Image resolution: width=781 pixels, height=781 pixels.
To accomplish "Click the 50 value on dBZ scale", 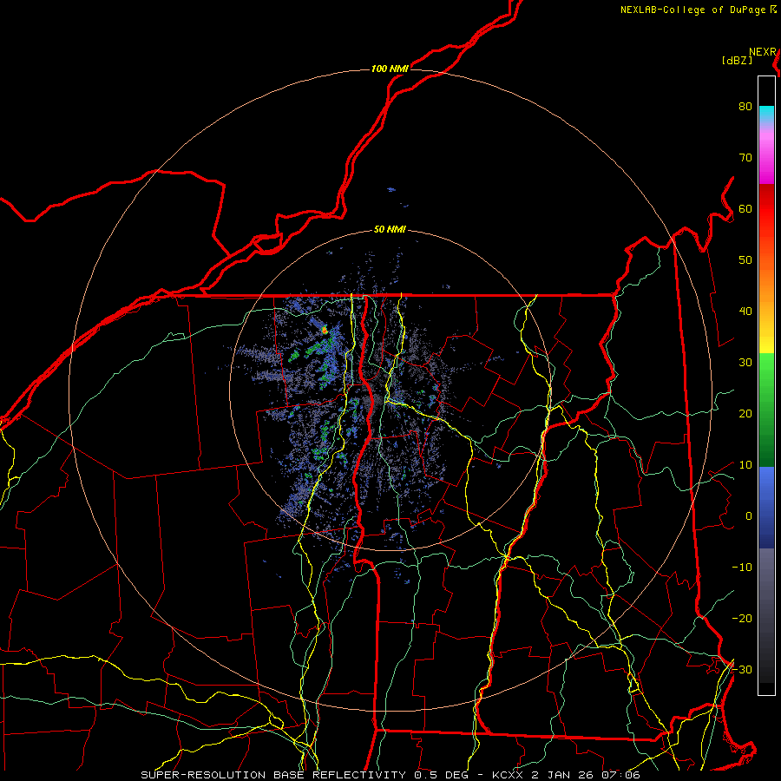I will 745,260.
